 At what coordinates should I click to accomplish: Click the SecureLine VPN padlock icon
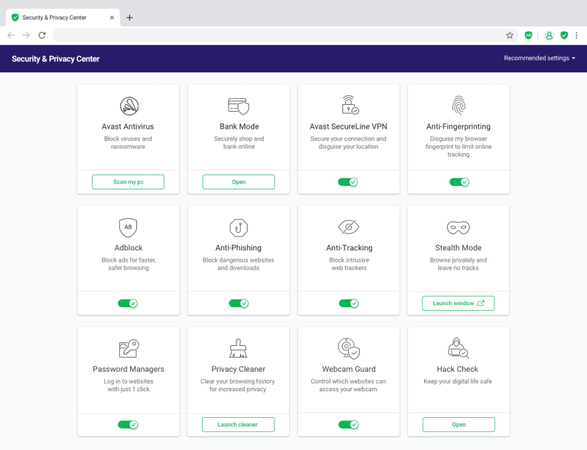(350, 105)
